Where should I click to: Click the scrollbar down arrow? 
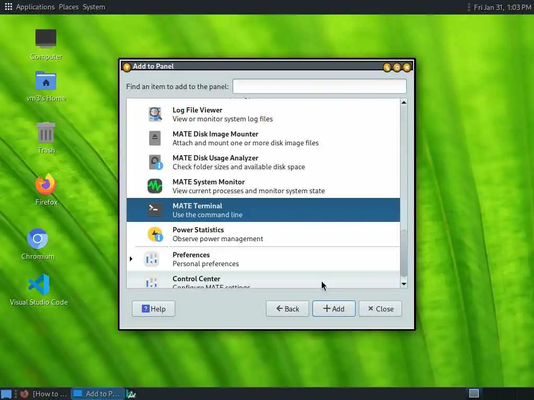404,284
